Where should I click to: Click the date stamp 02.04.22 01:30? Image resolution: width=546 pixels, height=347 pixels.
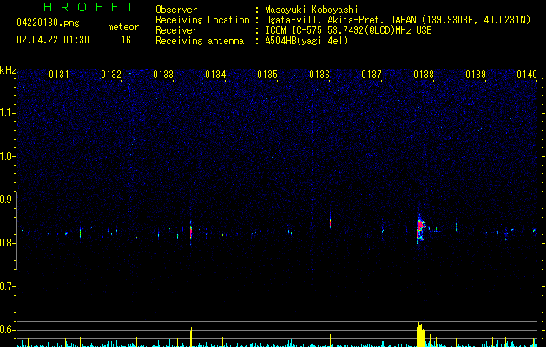[53, 40]
